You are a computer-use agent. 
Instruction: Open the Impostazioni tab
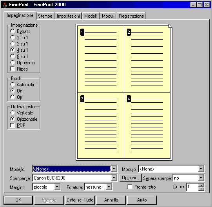(68, 16)
